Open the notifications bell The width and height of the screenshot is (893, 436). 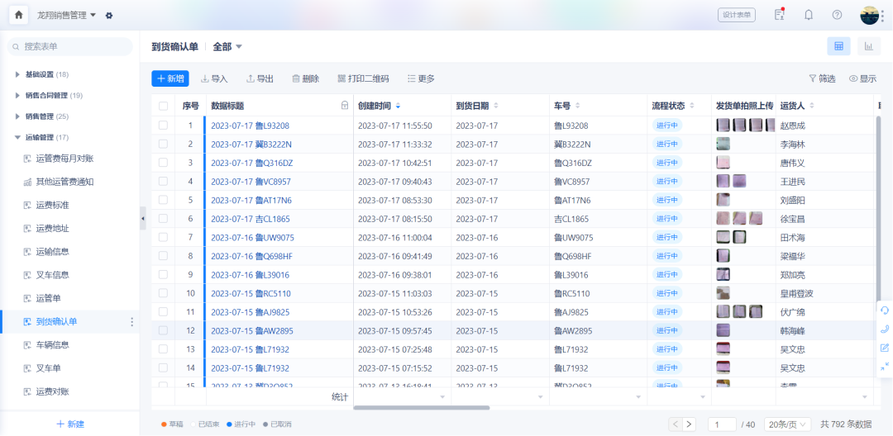pos(808,16)
